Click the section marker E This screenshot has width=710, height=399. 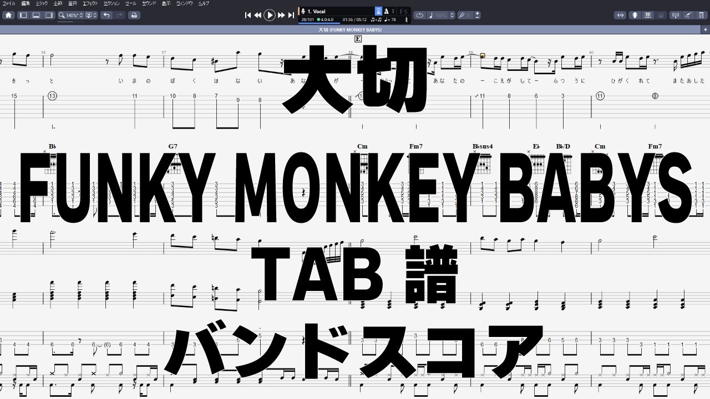(x=358, y=39)
